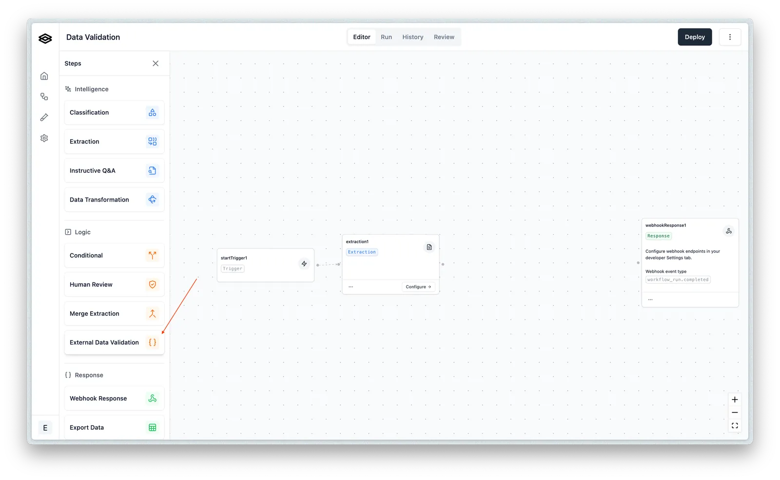This screenshot has width=780, height=480.
Task: Click the Extraction step icon
Action: [x=153, y=141]
